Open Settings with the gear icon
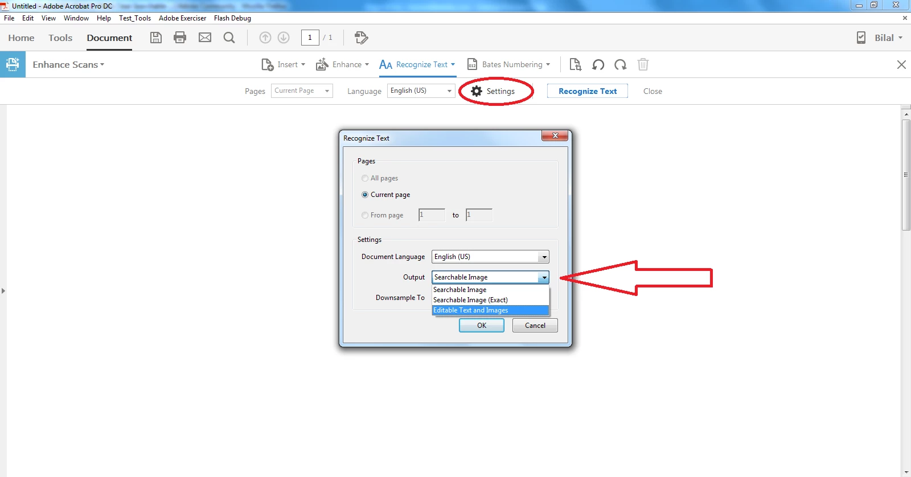 477,91
